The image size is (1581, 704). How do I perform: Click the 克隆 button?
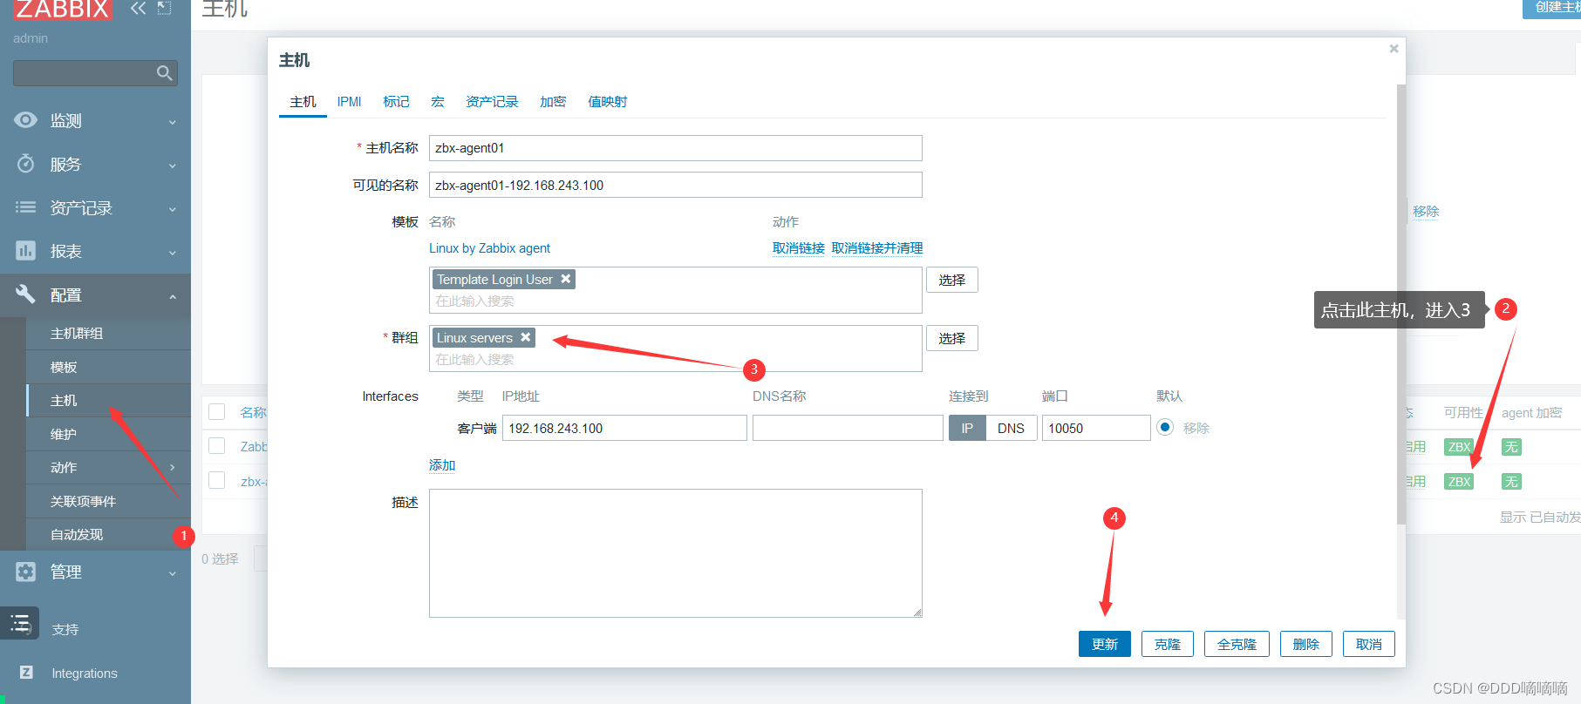(1168, 644)
